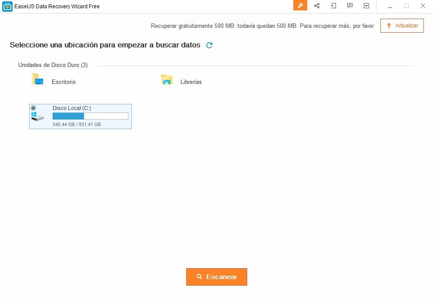Screen dimensions: 433x303
Task: Click the Unidades de Disco Duro (3) header
Action: tap(53, 65)
